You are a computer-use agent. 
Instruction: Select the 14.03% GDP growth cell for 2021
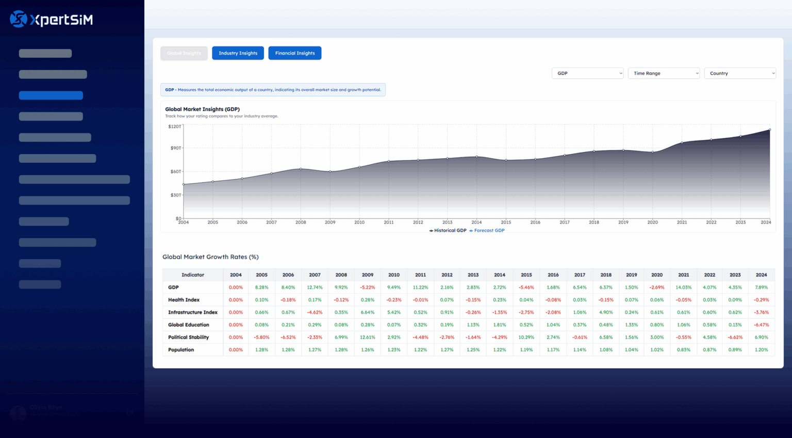pos(683,288)
